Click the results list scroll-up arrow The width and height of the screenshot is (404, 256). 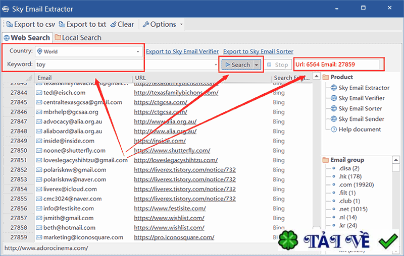coord(317,76)
